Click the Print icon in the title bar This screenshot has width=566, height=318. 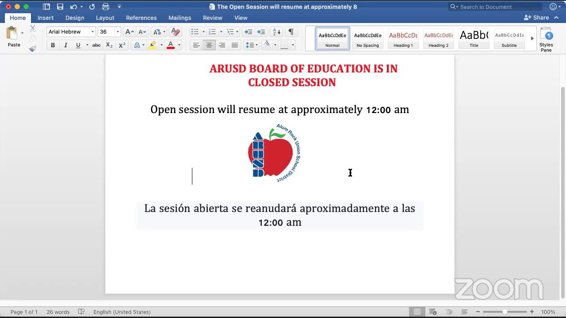[106, 7]
